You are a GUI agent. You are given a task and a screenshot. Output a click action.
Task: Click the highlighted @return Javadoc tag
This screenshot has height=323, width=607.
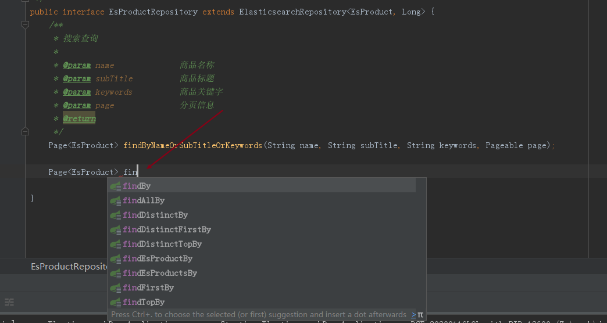point(80,119)
